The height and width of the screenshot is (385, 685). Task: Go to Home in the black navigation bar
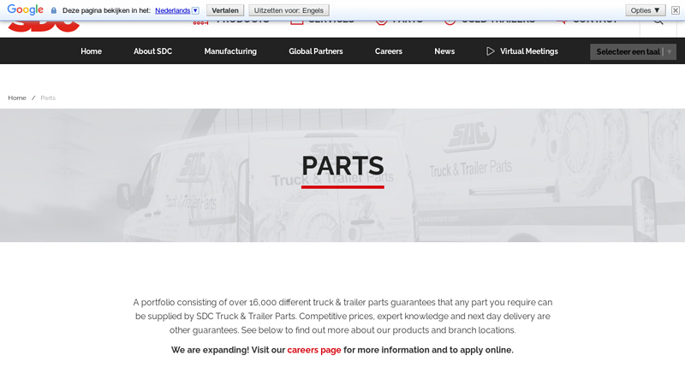point(91,51)
